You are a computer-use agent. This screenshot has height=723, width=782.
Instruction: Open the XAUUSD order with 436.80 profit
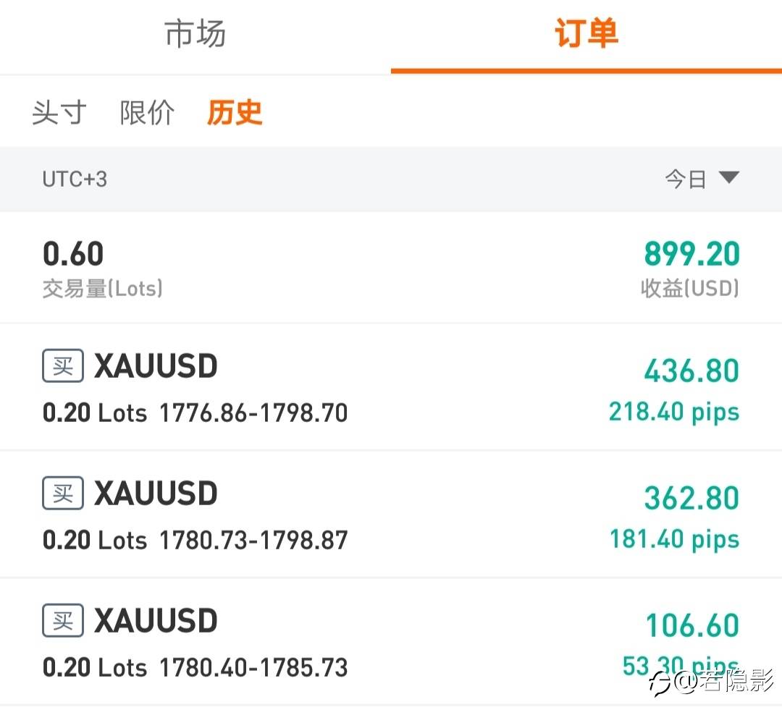[x=391, y=387]
